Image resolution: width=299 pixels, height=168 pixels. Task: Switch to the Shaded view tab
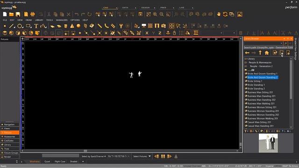(x=74, y=161)
